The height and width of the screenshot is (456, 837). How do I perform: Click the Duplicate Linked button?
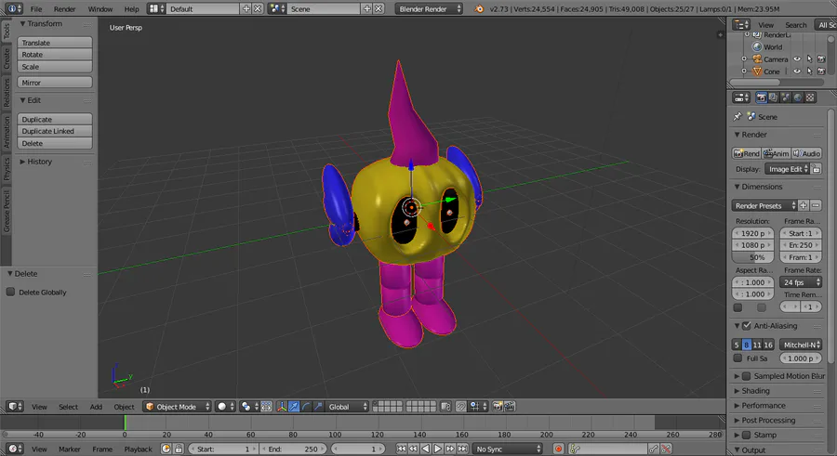coord(55,131)
